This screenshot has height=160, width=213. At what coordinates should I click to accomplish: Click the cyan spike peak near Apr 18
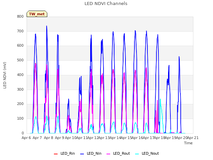point(160,99)
